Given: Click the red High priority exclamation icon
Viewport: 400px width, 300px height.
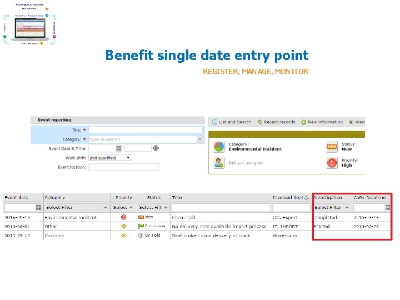Looking at the screenshot, I should [332, 163].
